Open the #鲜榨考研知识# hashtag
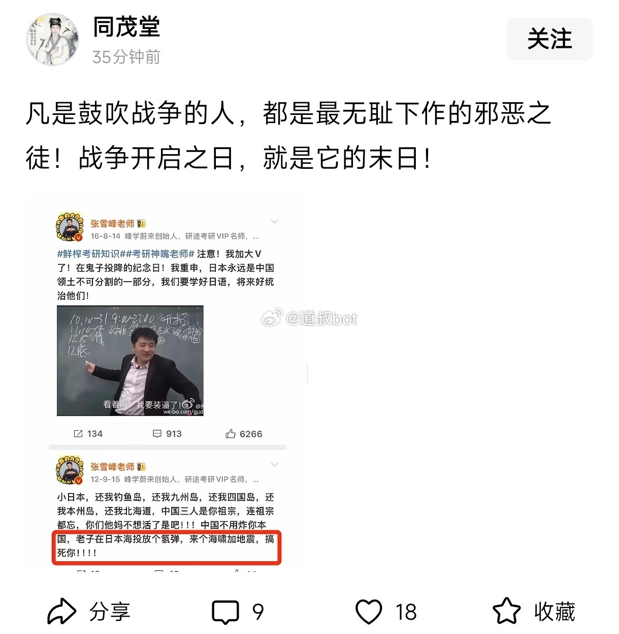619x634 pixels. (88, 254)
